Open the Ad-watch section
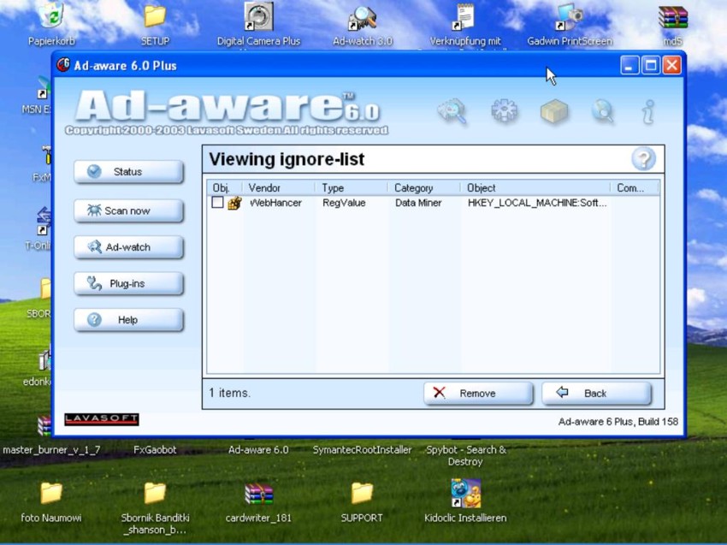 128,247
